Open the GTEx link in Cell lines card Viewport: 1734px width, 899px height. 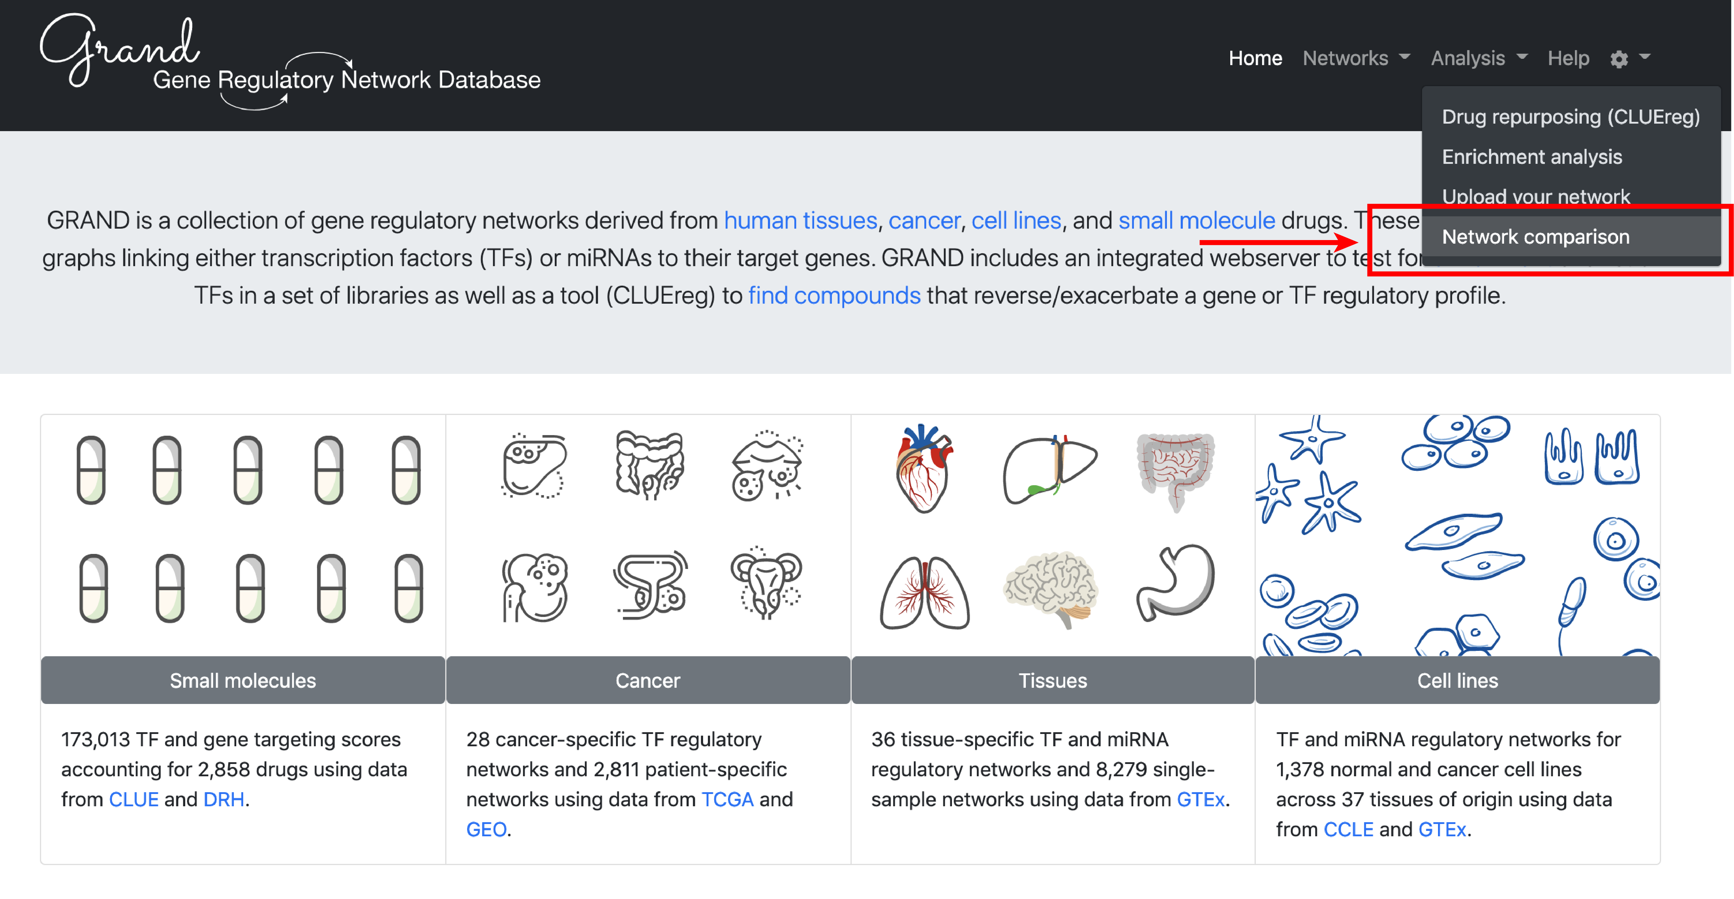tap(1442, 830)
